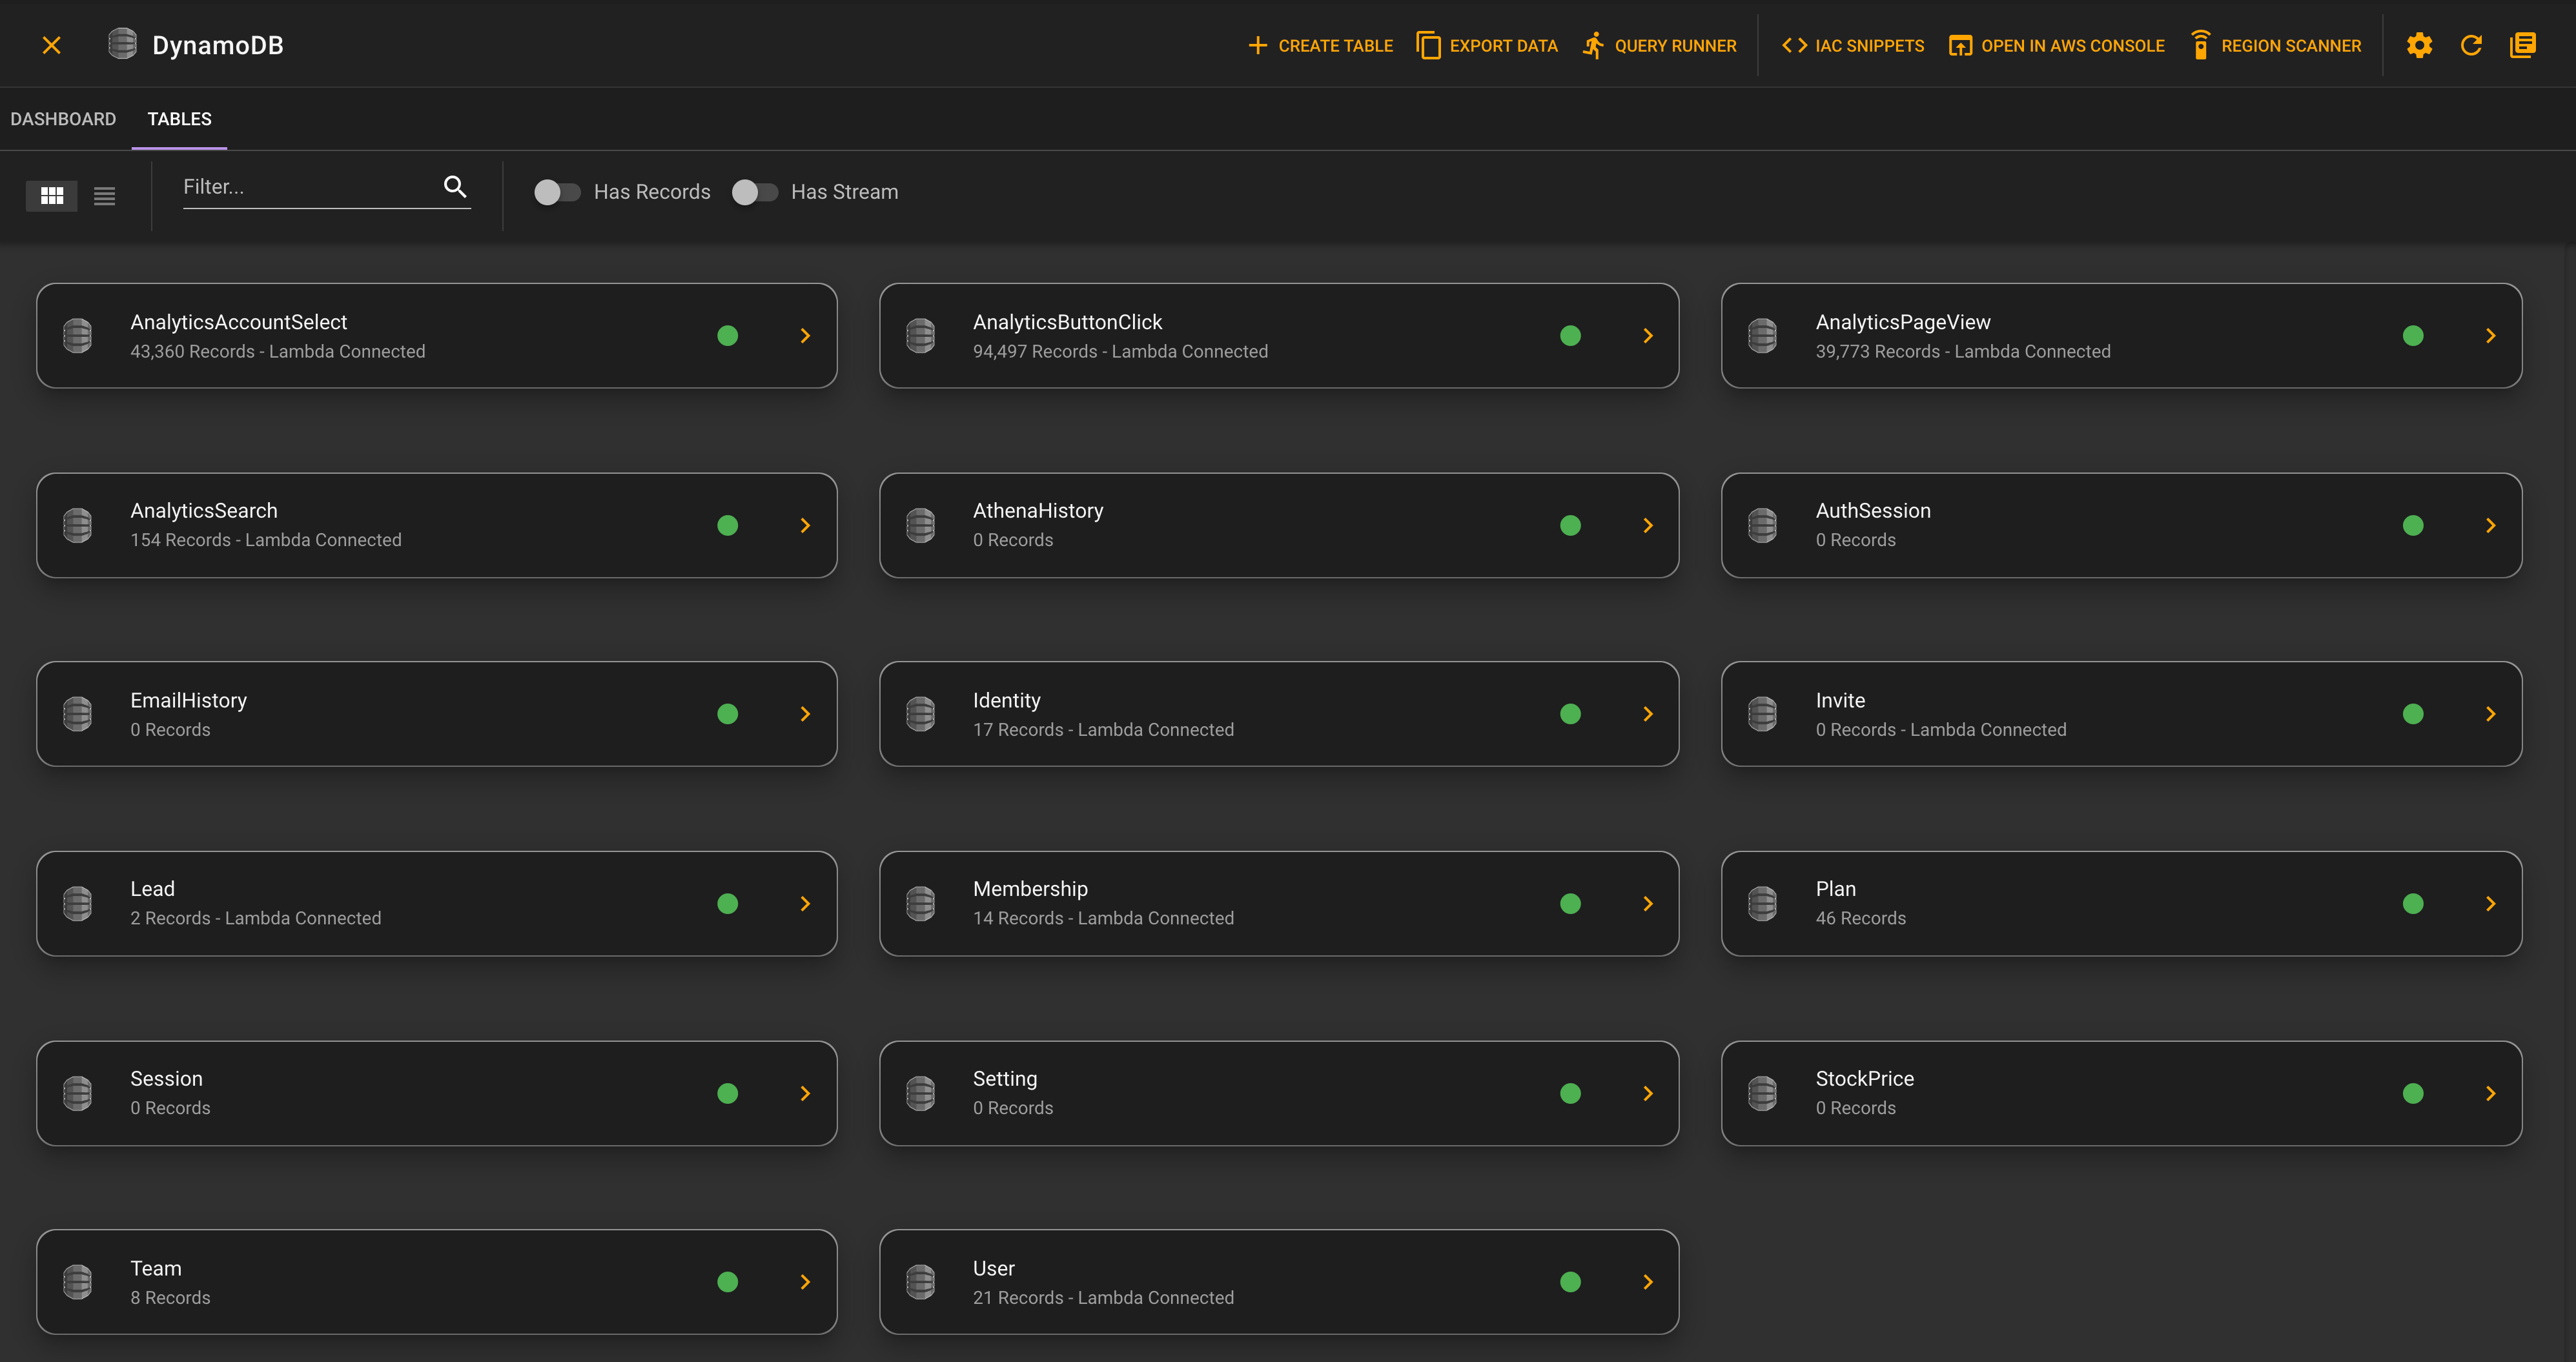Click green status dot on Plan card
Viewport: 2576px width, 1362px height.
[x=2413, y=904]
